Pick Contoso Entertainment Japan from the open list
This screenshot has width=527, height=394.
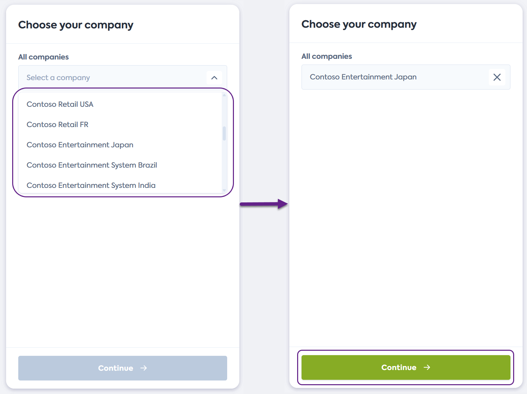coord(80,145)
